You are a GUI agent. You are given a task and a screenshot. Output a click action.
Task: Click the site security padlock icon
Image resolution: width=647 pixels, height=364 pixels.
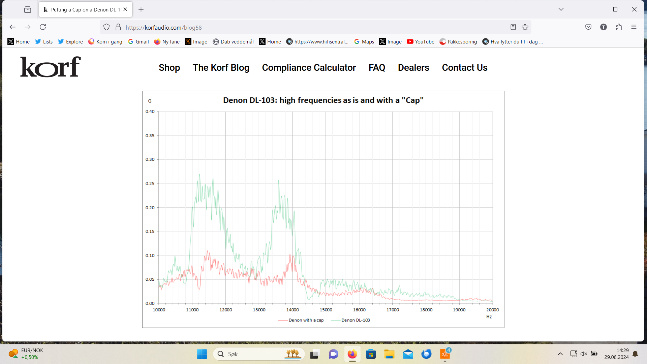tap(118, 27)
